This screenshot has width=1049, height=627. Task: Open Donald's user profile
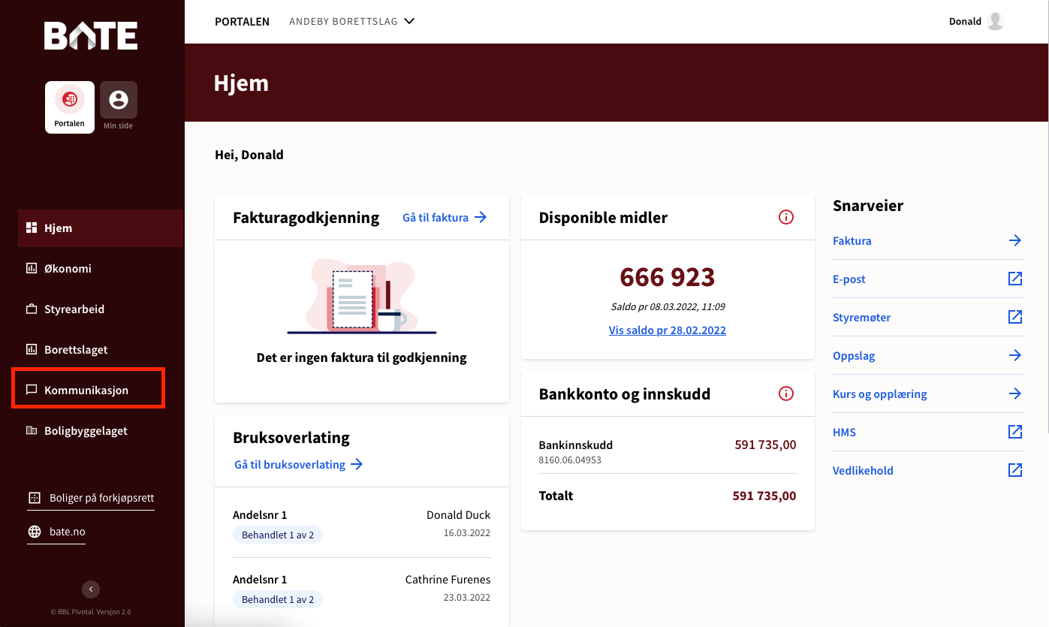pos(975,21)
